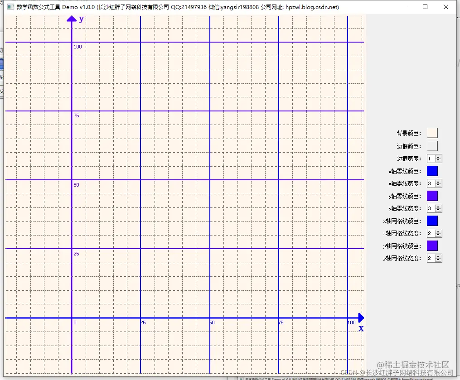
Task: Click the 25 tick label on the x axis
Action: tap(143, 322)
